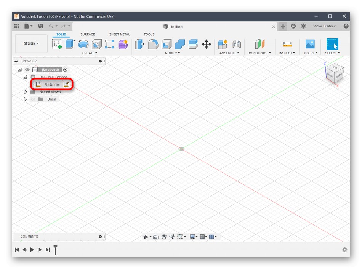
Task: Open the ASSEMBLE dropdown menu
Action: (229, 53)
